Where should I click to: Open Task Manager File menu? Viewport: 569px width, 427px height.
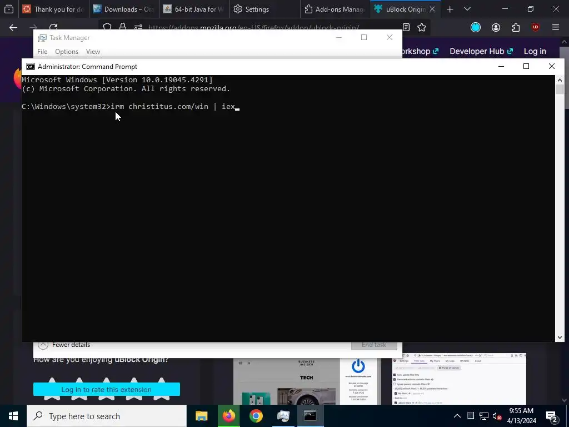tap(42, 52)
